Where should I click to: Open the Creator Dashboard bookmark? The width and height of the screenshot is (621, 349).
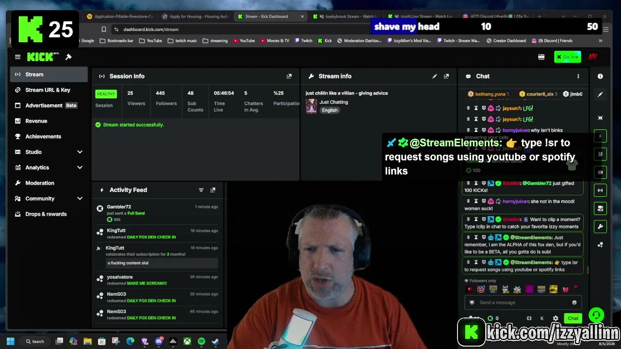[x=506, y=41]
